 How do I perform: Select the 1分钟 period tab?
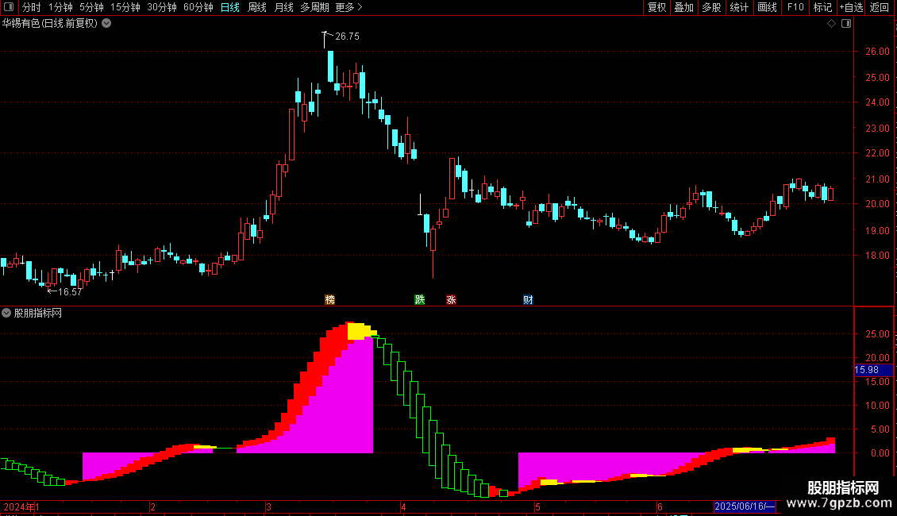point(60,7)
